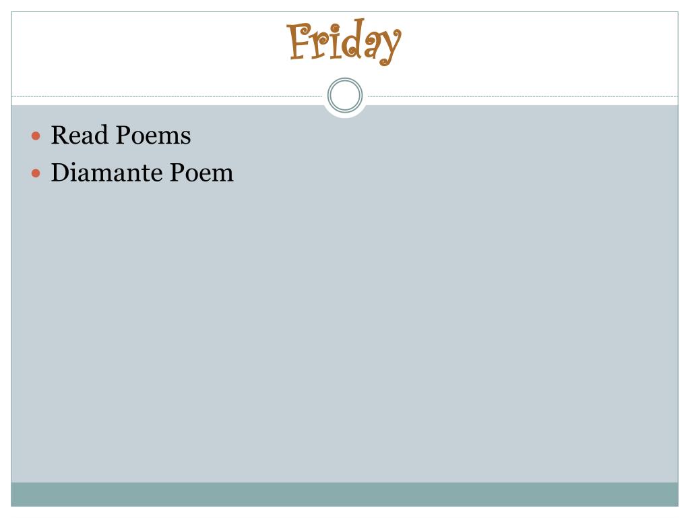This screenshot has width=690, height=518.
Task: Click the letter y in Friday title
Action: point(389,46)
